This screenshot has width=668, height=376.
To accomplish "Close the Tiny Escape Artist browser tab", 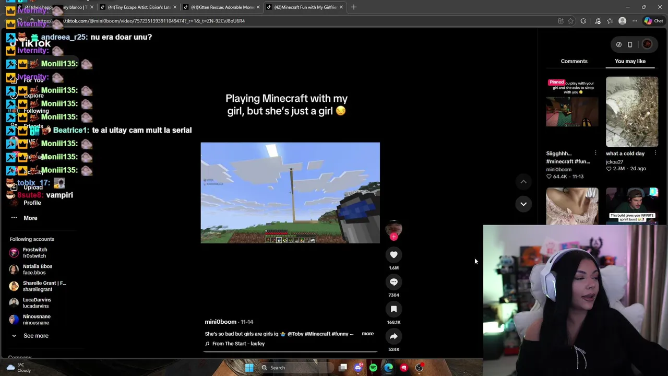I will [x=175, y=7].
